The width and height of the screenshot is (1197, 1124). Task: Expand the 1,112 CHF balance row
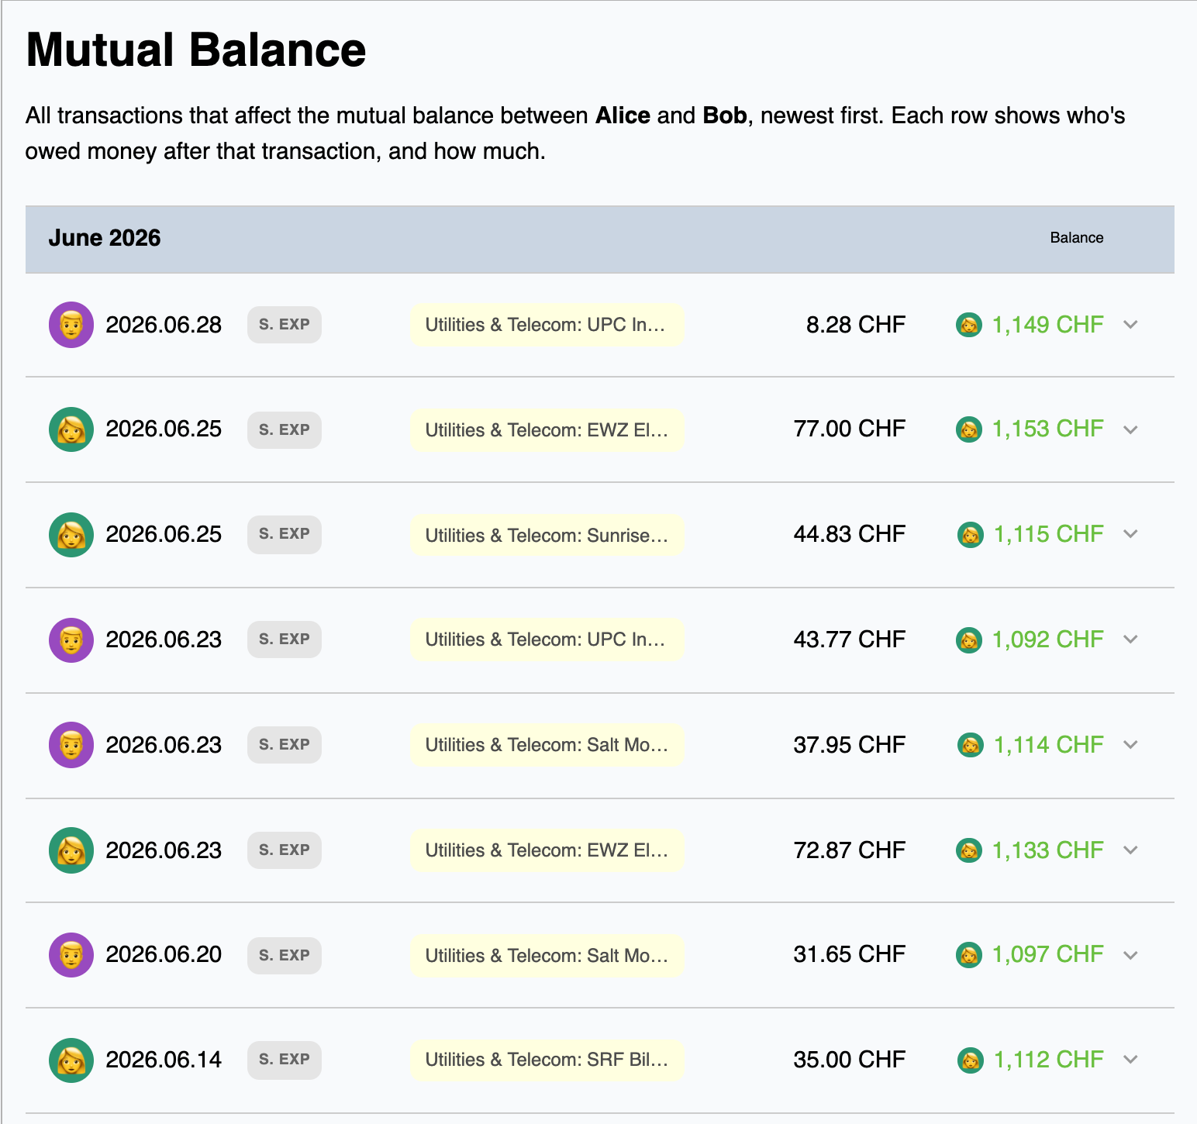(x=1131, y=1060)
